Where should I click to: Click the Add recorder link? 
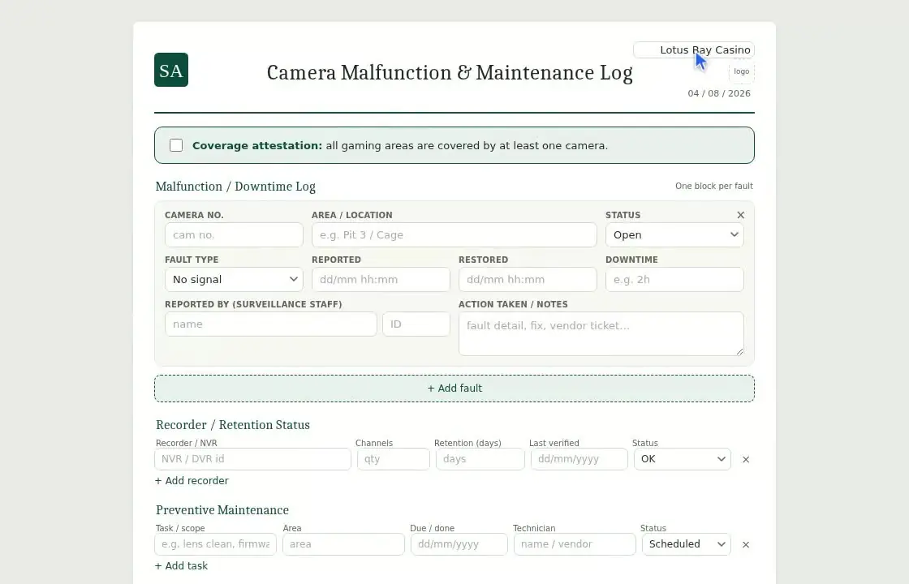(192, 480)
